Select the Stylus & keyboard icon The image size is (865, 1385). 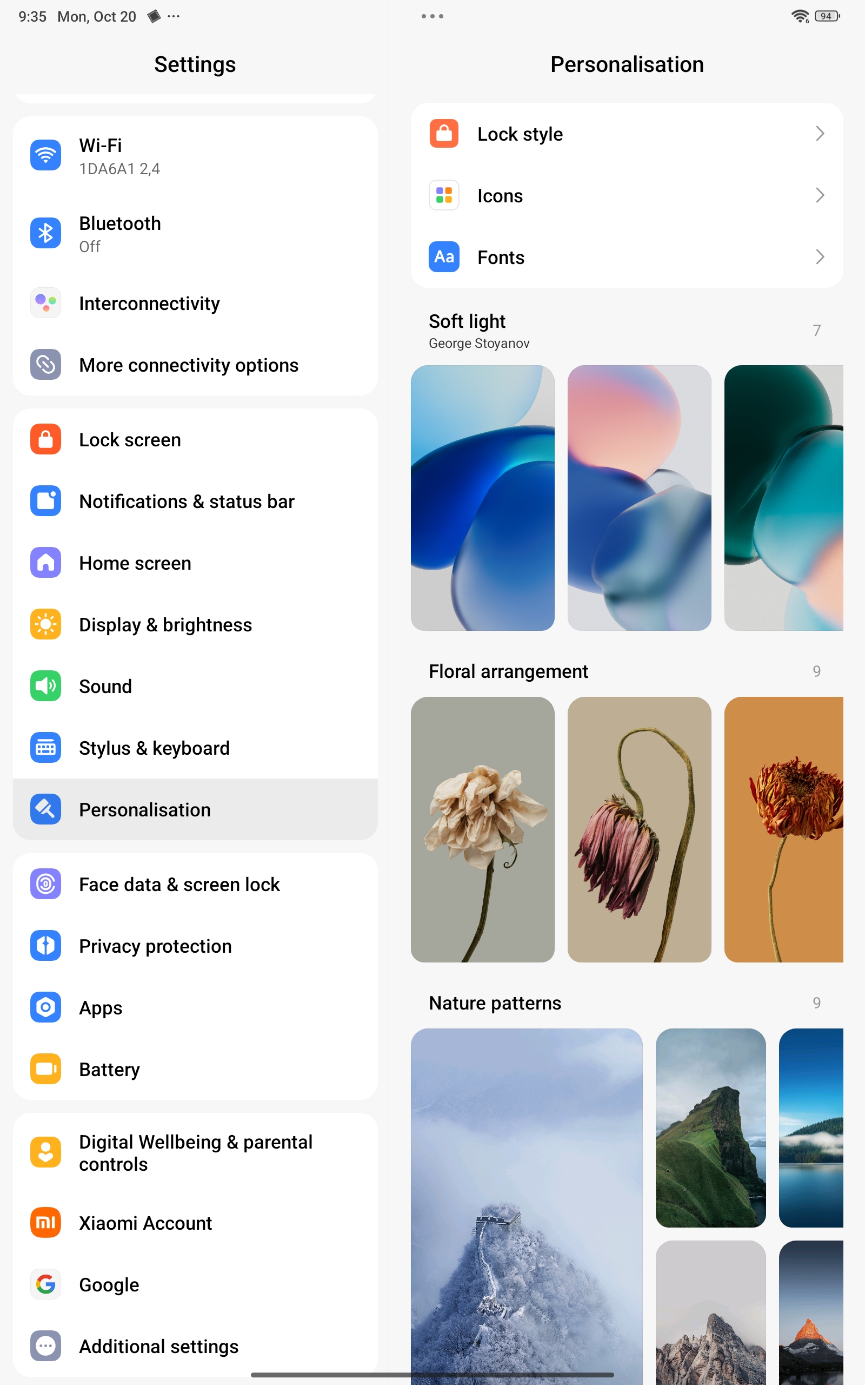coord(46,748)
